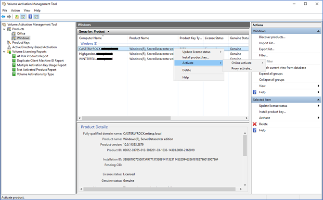Click Product Details scrollbar down arrow
This screenshot has height=200, width=323.
245,185
